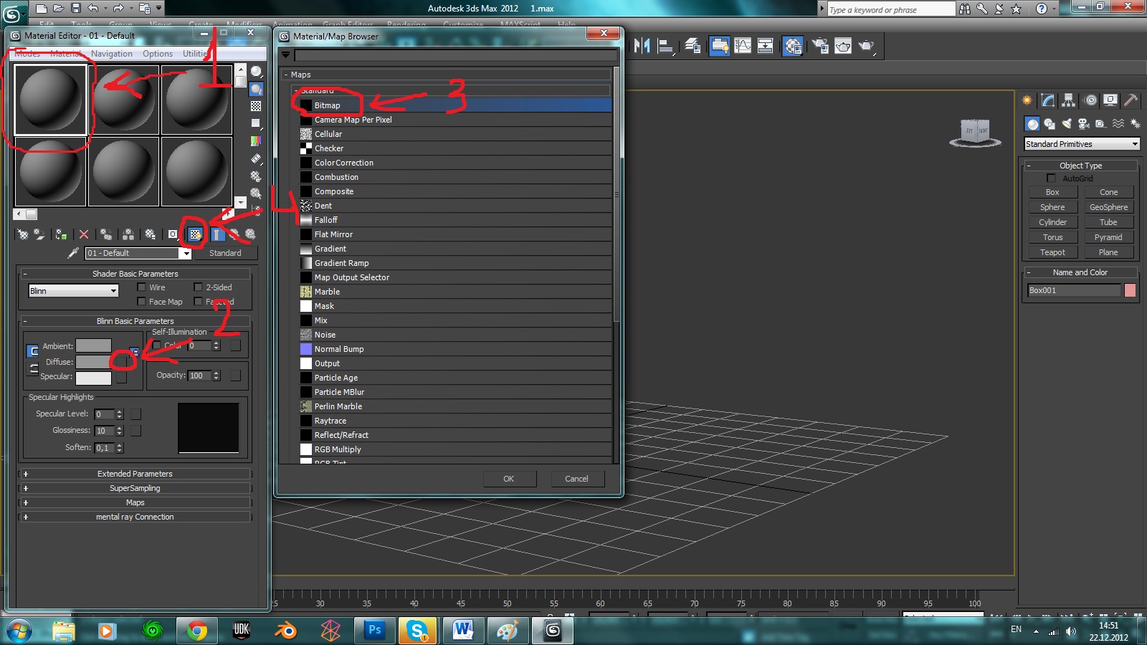Toggle checkered Background icon for sample slot
Viewport: 1147px width, 645px height.
point(256,106)
